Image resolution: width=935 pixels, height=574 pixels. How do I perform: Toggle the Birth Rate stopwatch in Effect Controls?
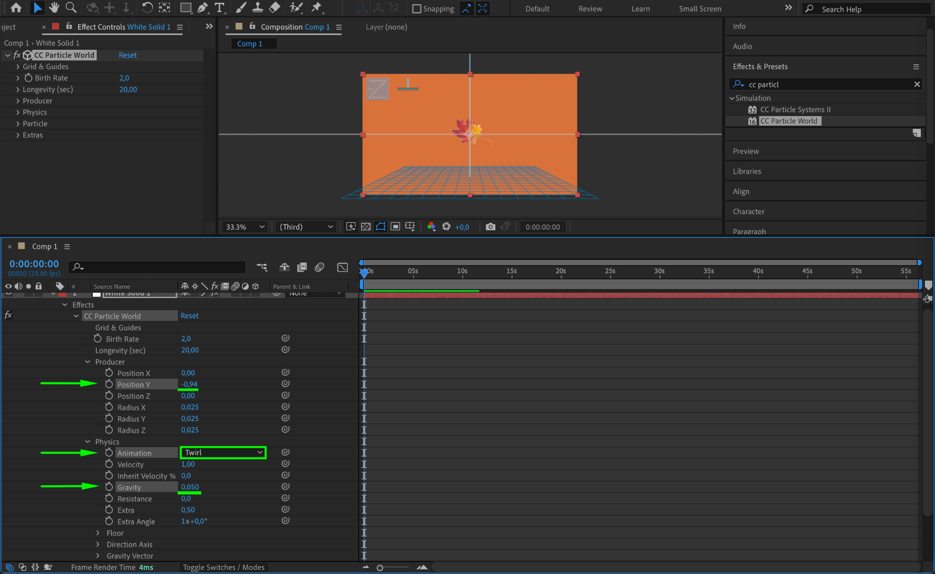click(x=28, y=78)
